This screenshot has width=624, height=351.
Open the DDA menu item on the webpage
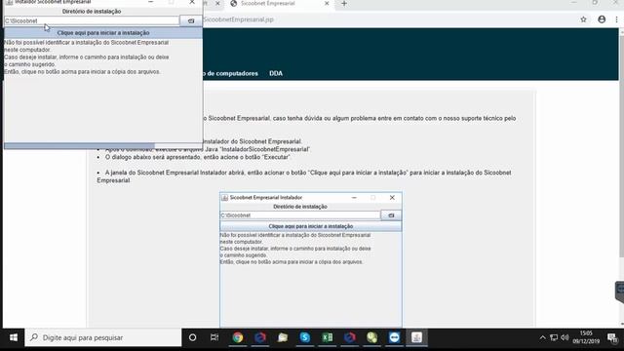click(x=276, y=73)
